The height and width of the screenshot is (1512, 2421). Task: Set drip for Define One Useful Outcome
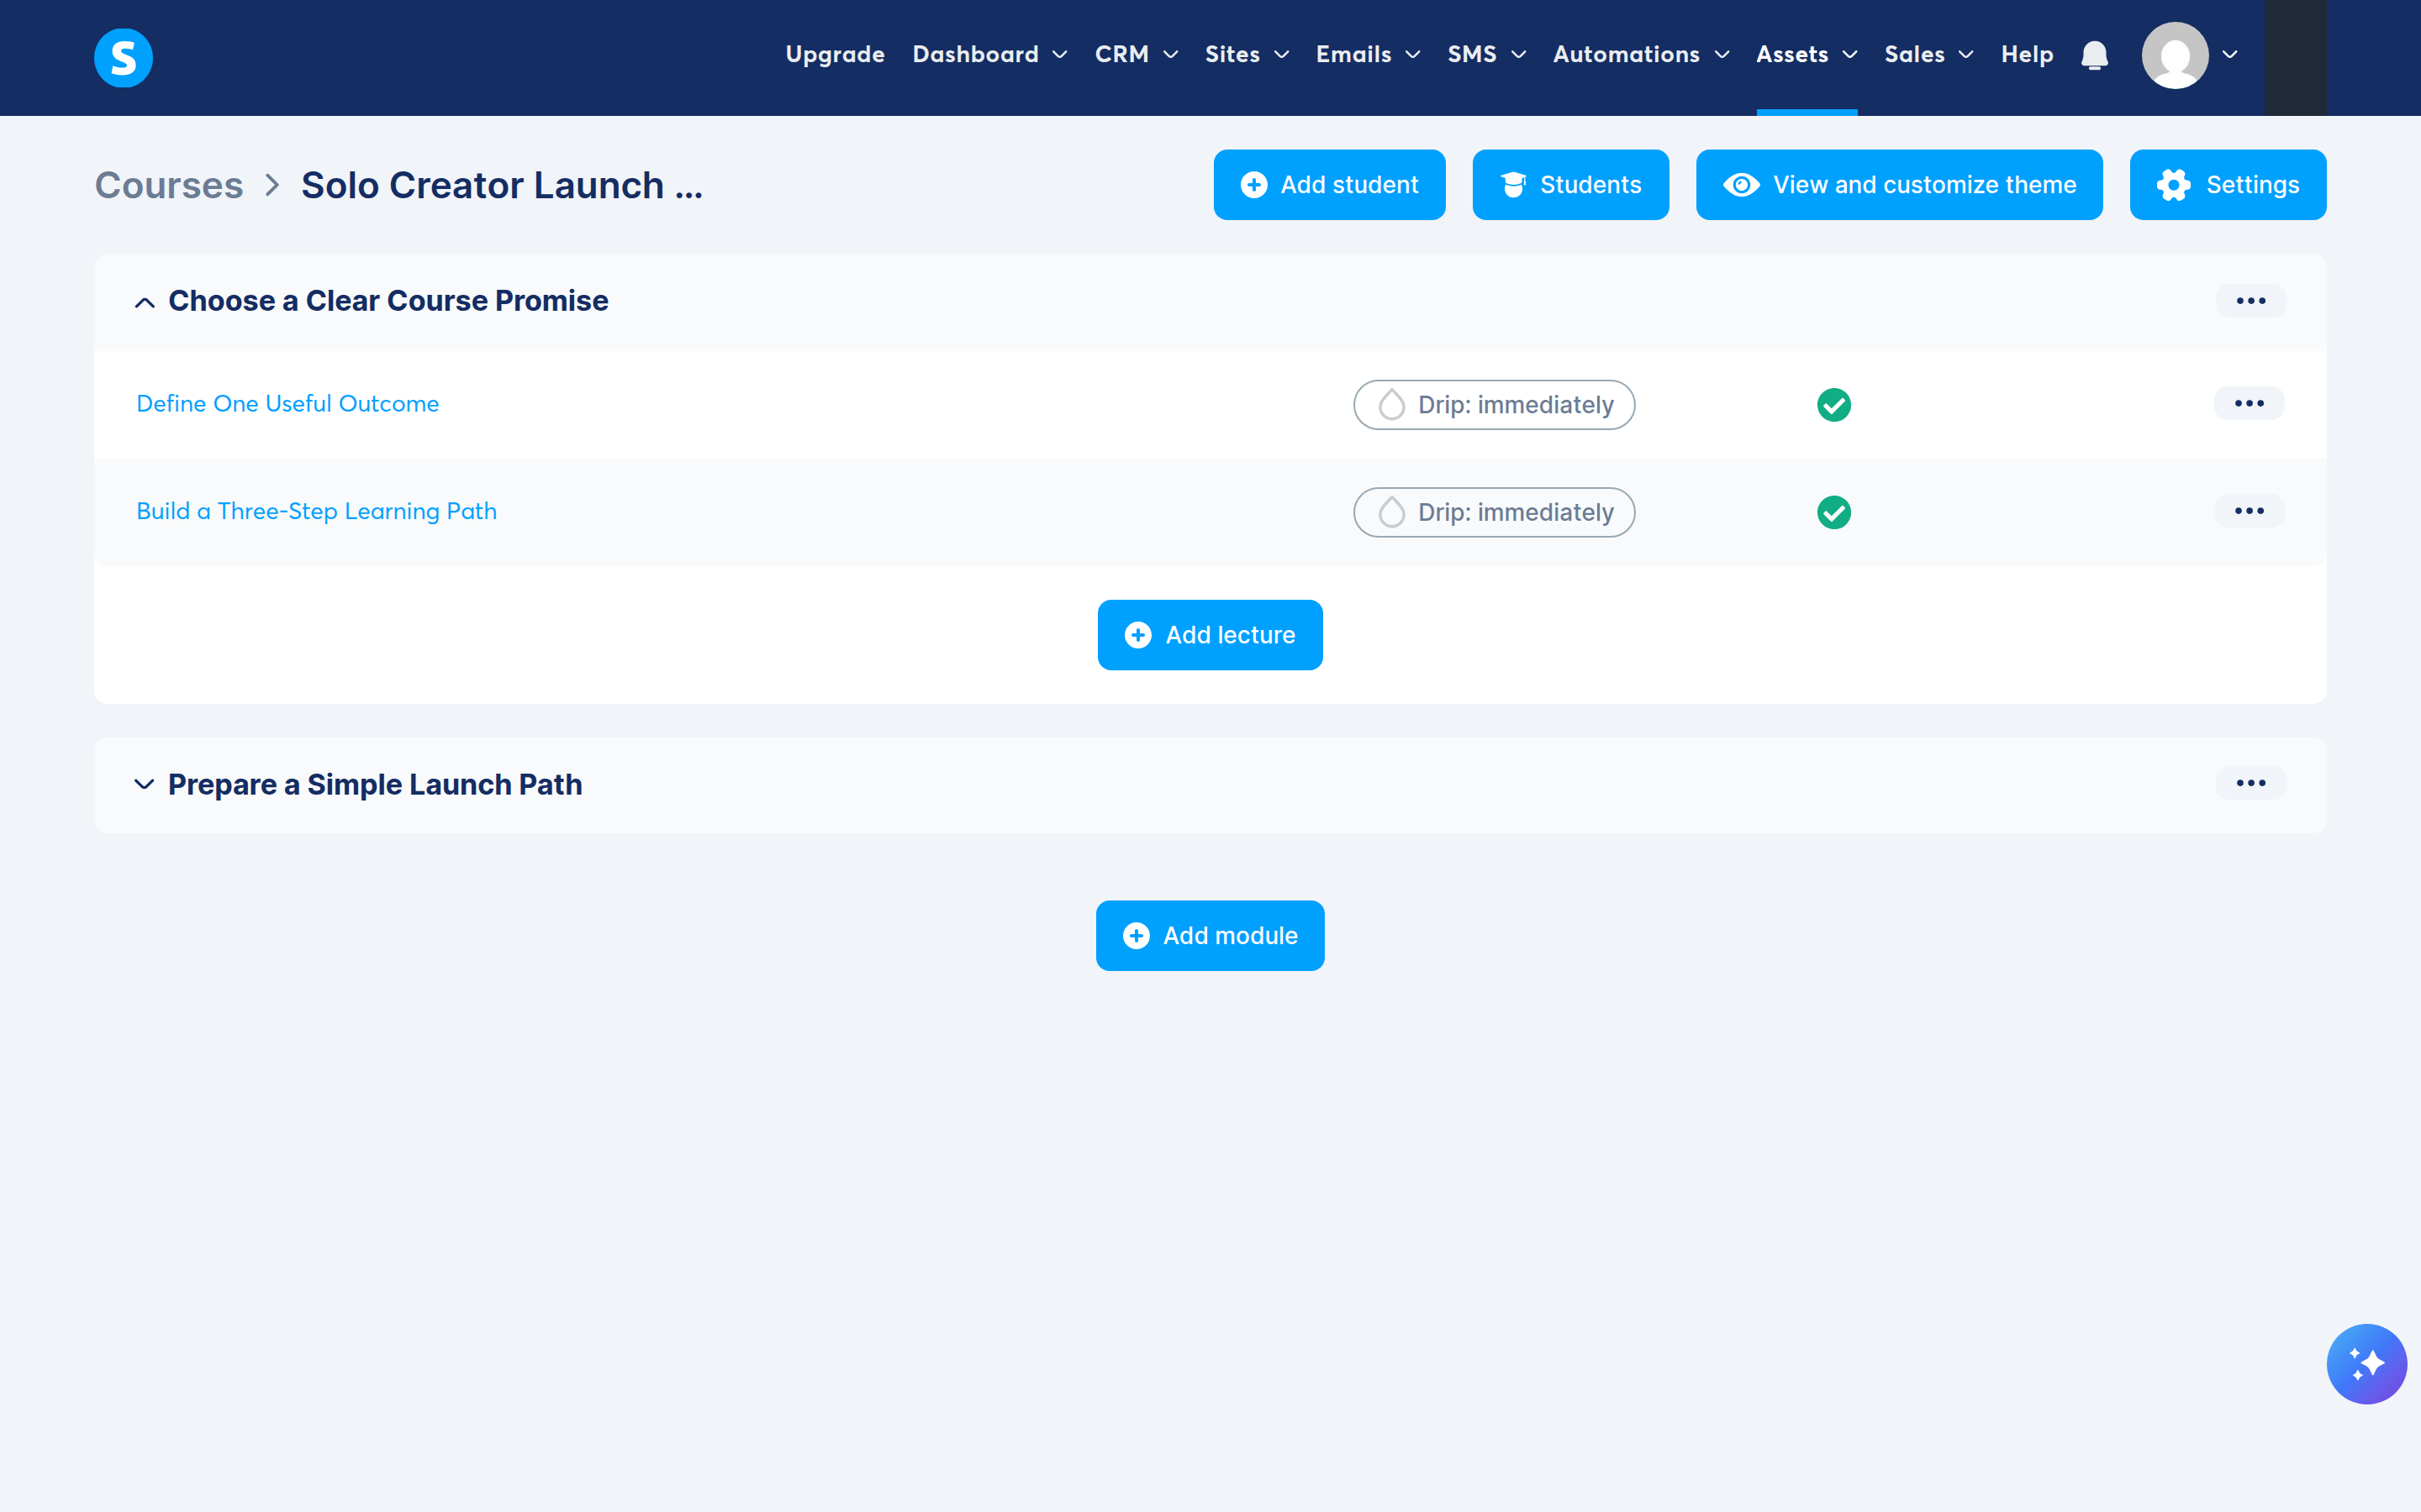click(1494, 405)
